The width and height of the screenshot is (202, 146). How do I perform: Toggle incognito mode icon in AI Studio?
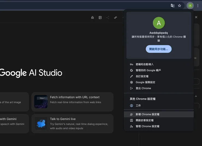tap(93, 17)
